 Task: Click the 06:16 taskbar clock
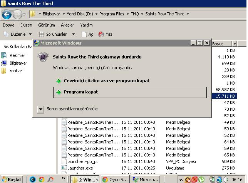(x=237, y=180)
